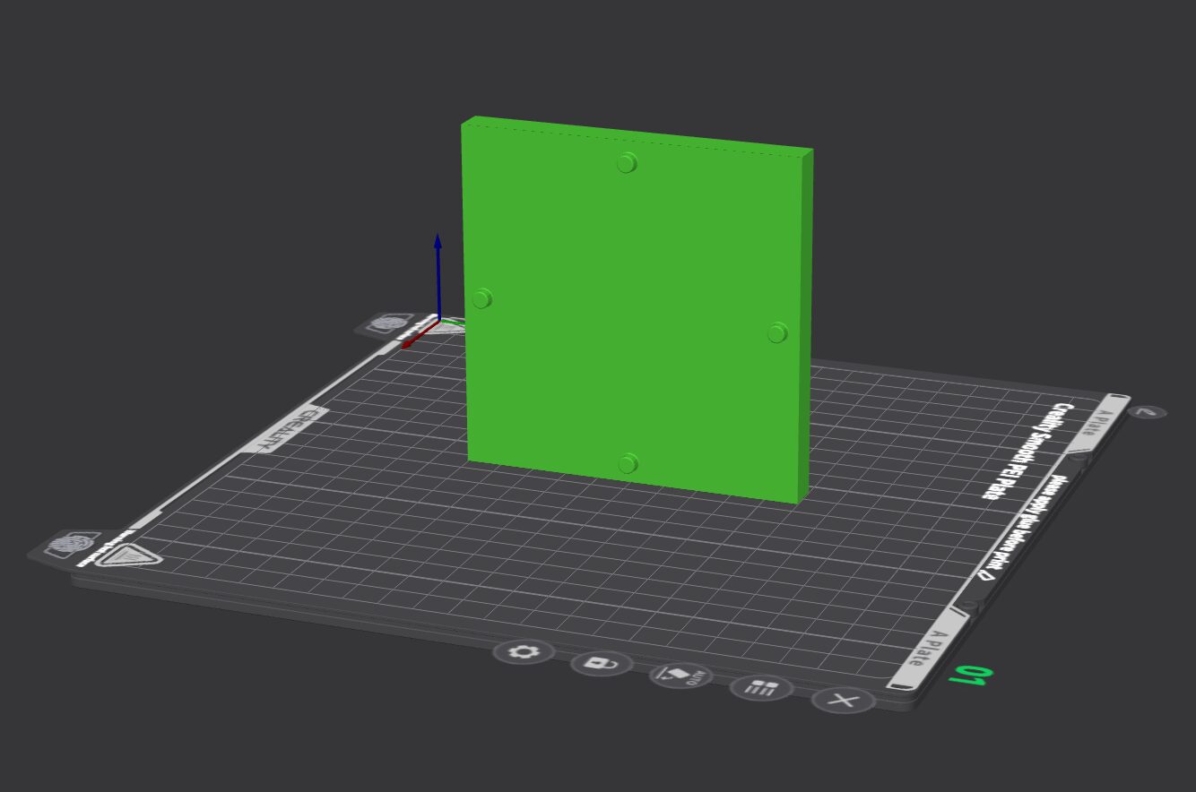
Task: Auto-orient objects on this plate
Action: (680, 675)
